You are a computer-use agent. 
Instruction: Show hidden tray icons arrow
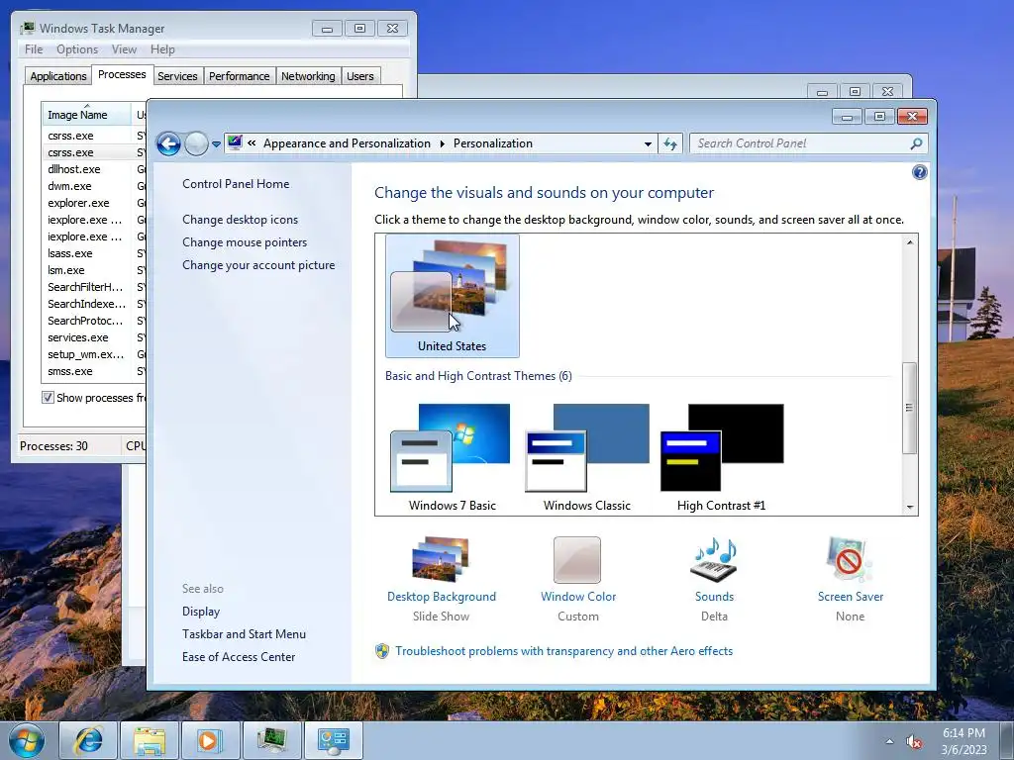(x=889, y=741)
